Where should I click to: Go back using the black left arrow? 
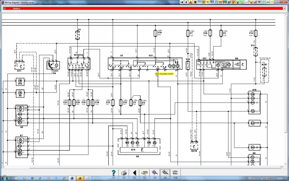pyautogui.click(x=134, y=173)
